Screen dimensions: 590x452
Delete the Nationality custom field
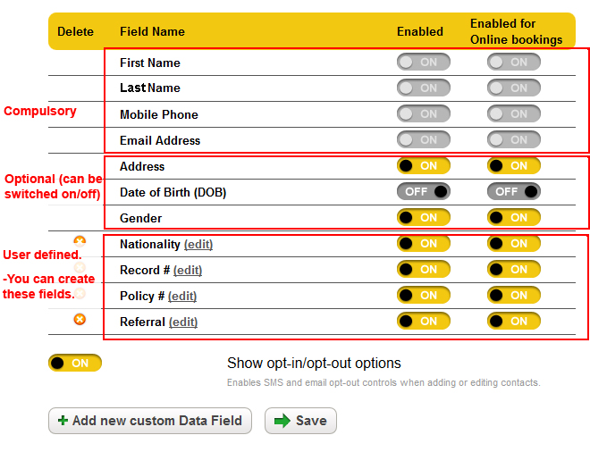pos(80,241)
